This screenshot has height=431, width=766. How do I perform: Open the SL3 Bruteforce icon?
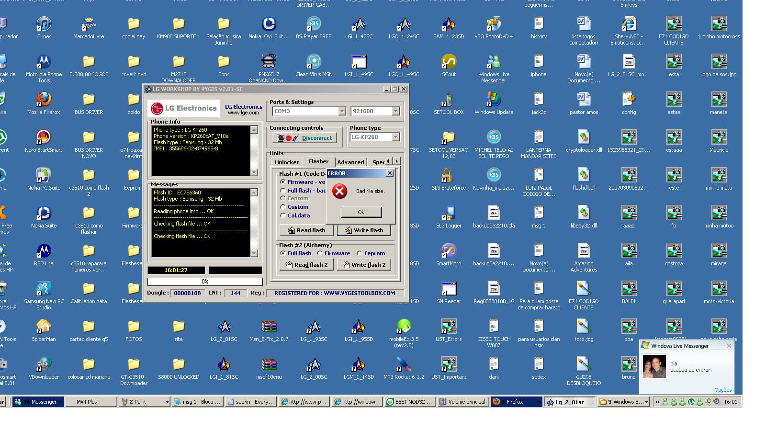[449, 179]
